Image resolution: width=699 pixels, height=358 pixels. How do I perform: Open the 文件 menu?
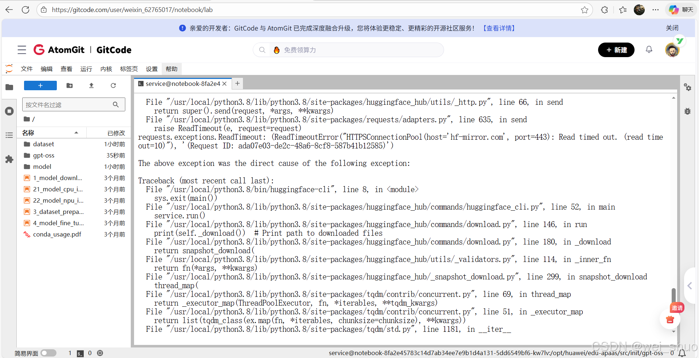(x=27, y=69)
